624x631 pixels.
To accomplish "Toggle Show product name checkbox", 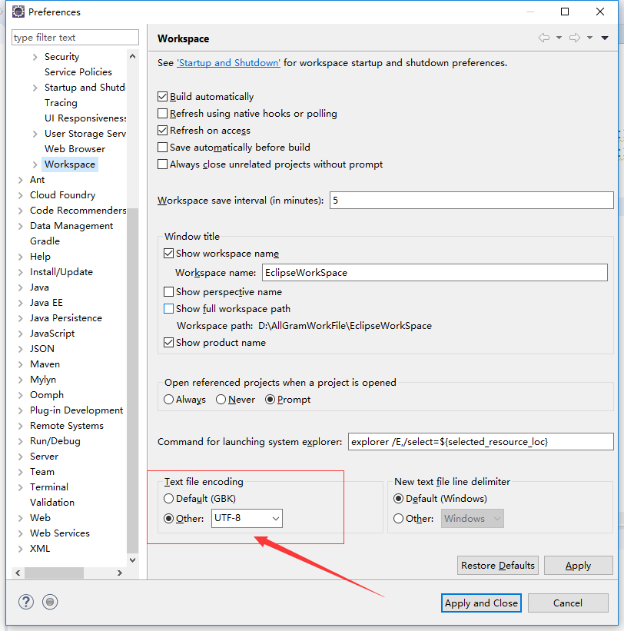I will (x=168, y=343).
